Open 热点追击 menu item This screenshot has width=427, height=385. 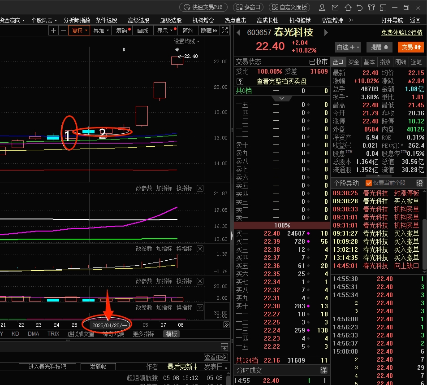point(235,21)
